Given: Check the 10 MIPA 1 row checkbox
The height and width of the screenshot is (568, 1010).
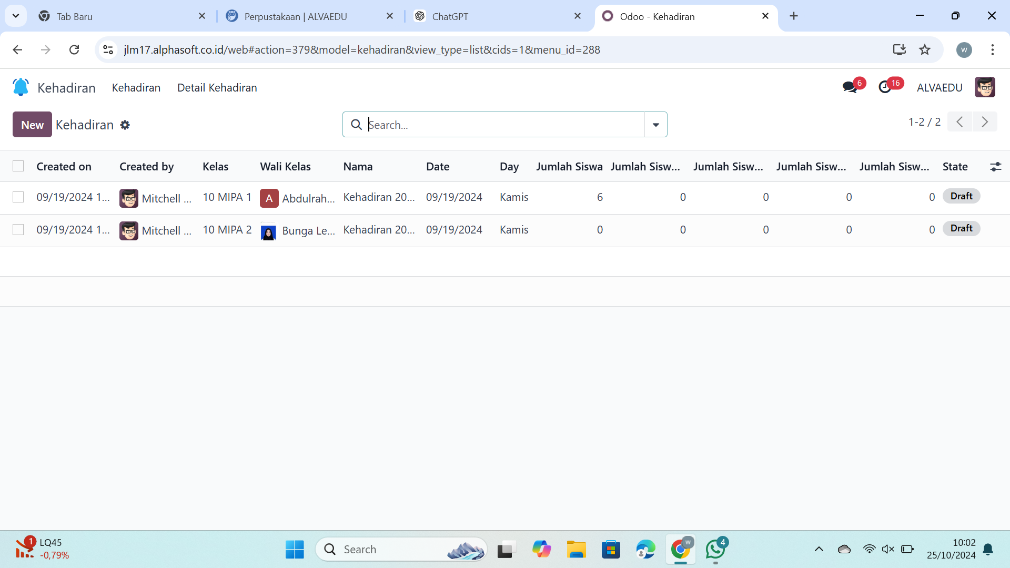Looking at the screenshot, I should point(18,197).
